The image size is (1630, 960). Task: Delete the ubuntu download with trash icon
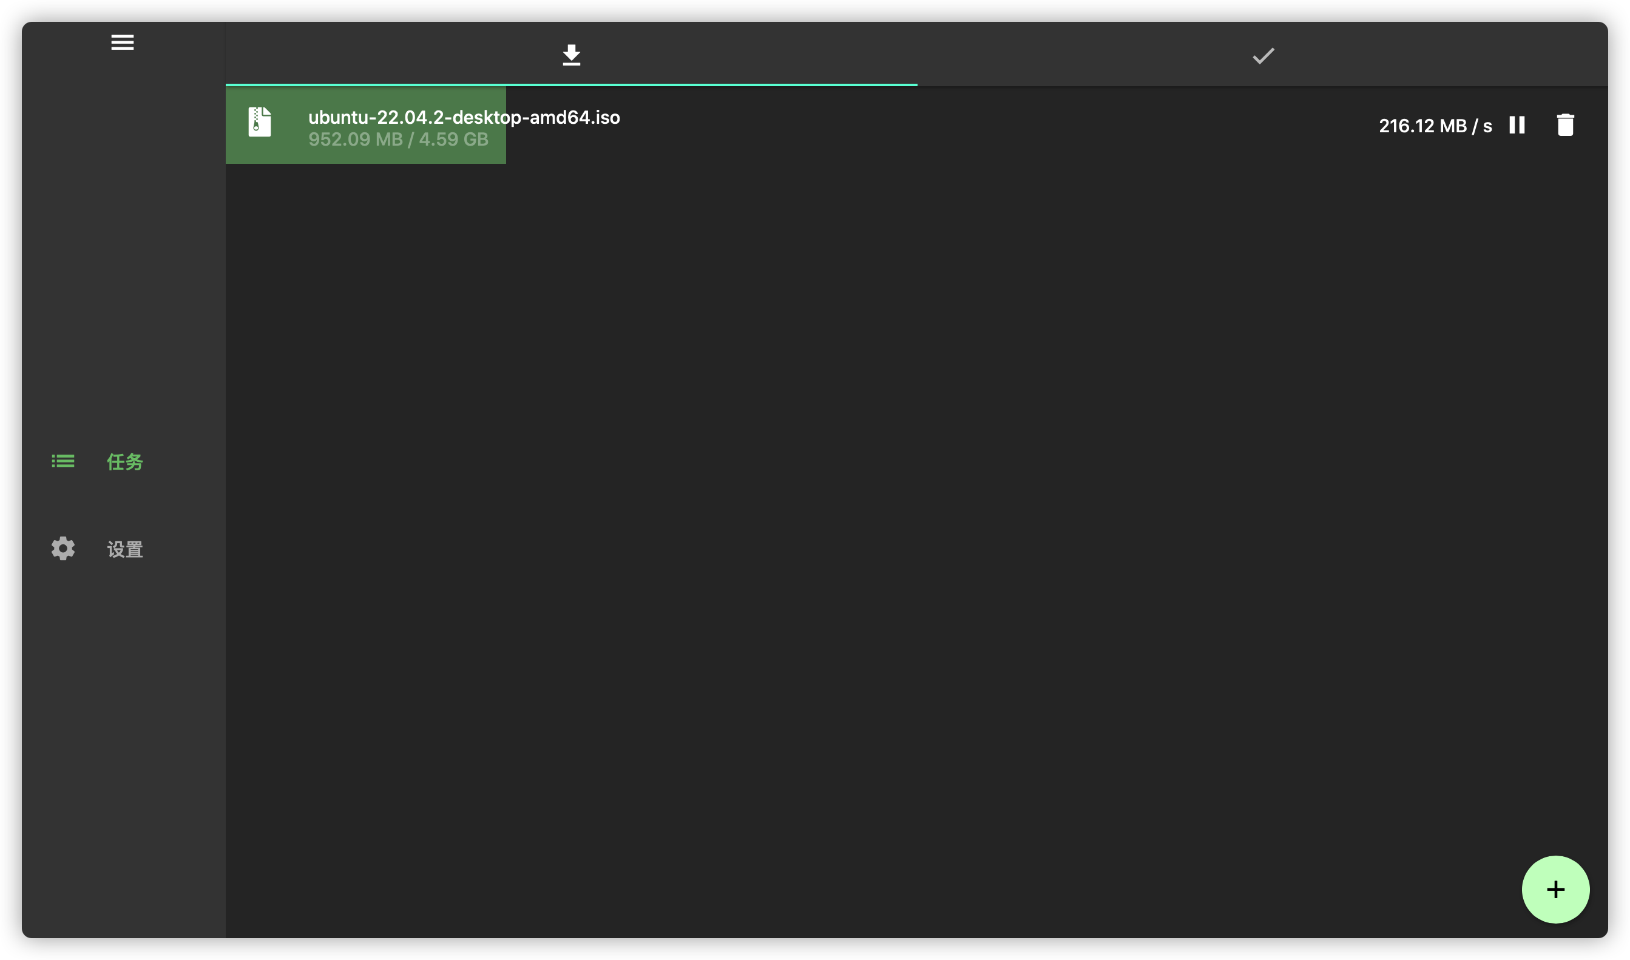1564,125
